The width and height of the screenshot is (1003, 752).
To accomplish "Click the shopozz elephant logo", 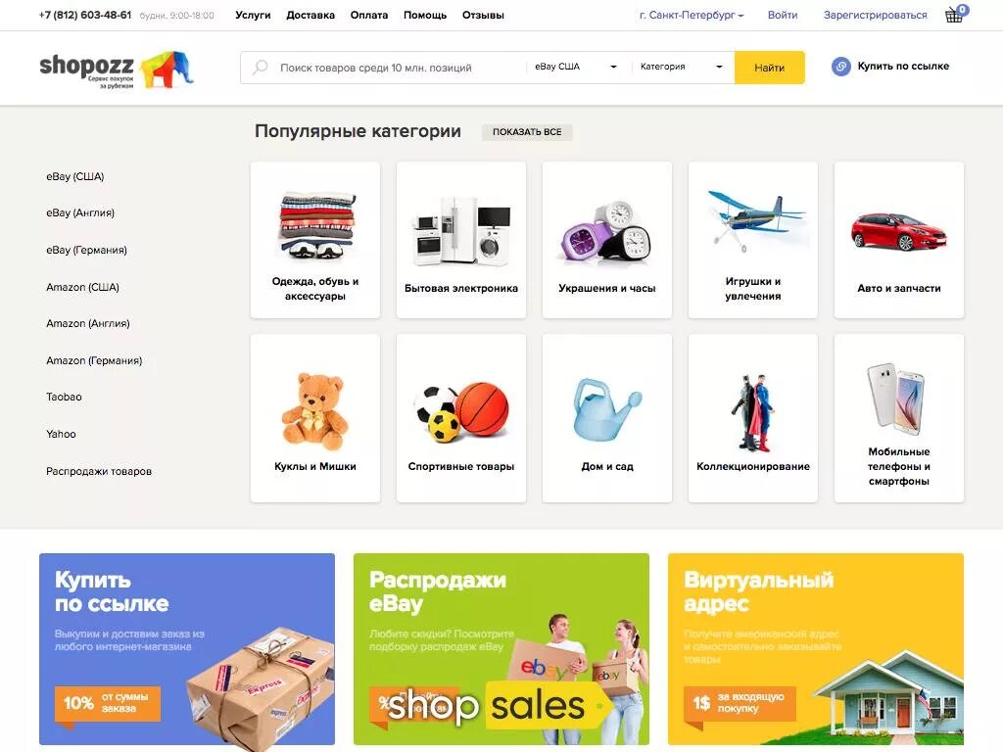I will click(x=116, y=70).
